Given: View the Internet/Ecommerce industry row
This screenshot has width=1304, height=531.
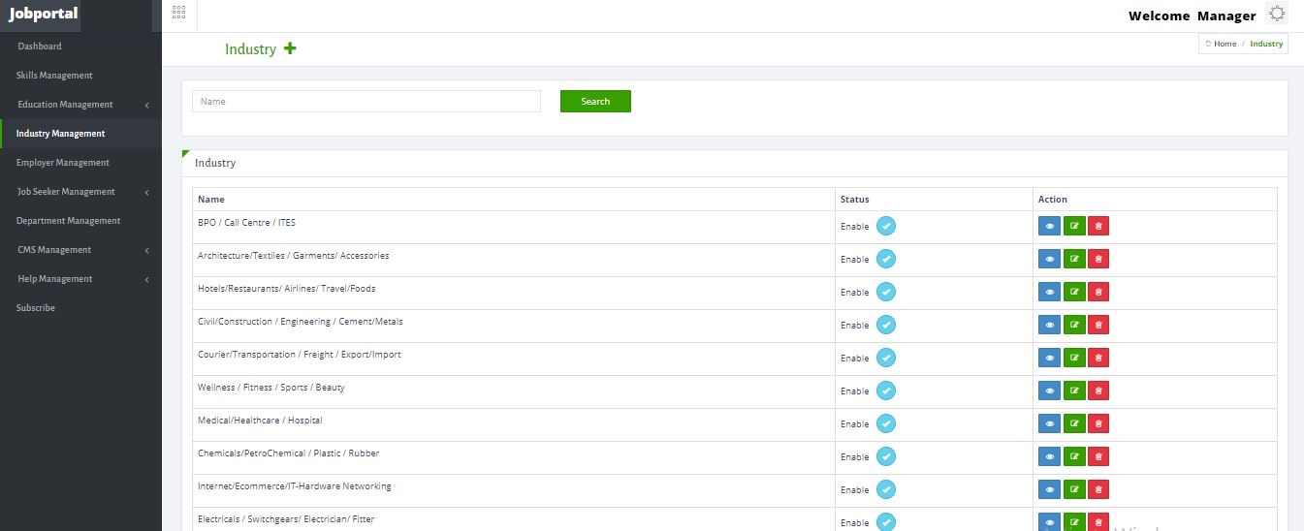Looking at the screenshot, I should (x=1049, y=489).
